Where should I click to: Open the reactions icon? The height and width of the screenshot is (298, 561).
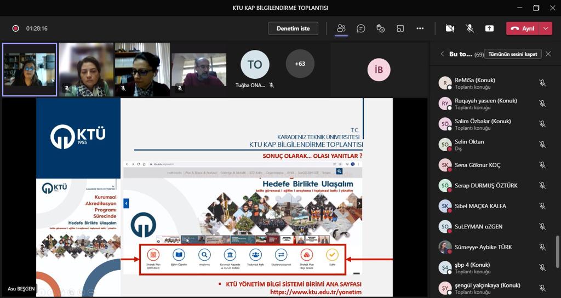coord(381,28)
